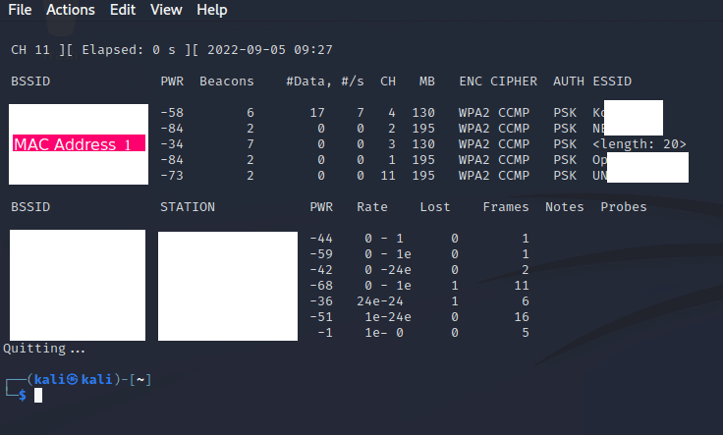Screen dimensions: 723x435
Task: Click the MAC Address 1 label
Action: click(x=79, y=144)
